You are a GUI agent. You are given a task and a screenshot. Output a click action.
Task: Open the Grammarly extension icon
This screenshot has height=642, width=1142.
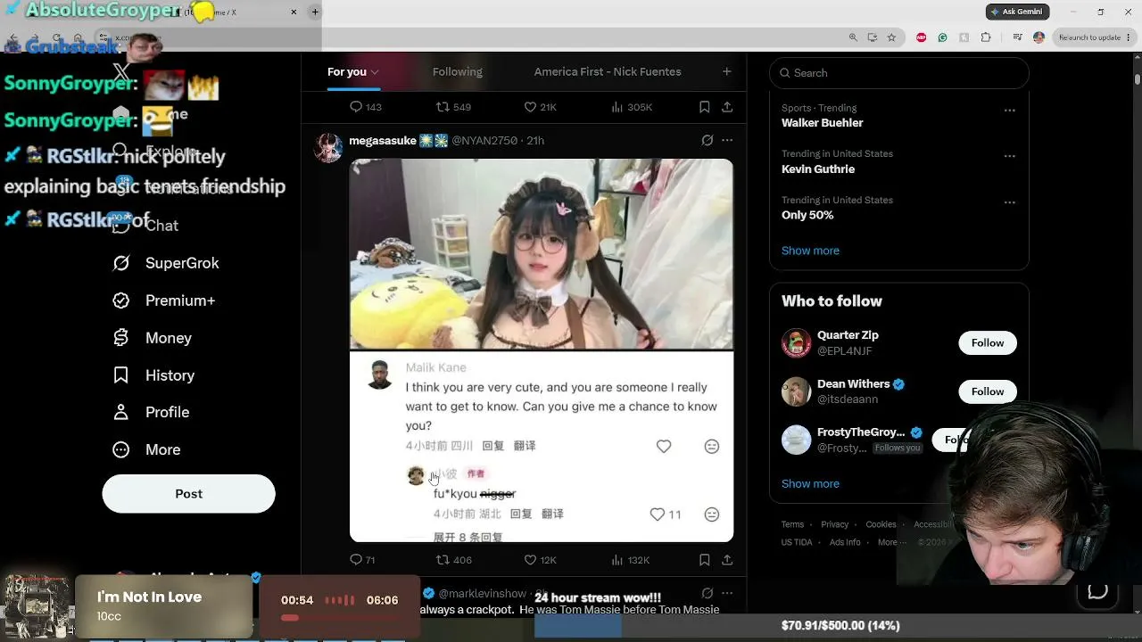[x=943, y=37]
